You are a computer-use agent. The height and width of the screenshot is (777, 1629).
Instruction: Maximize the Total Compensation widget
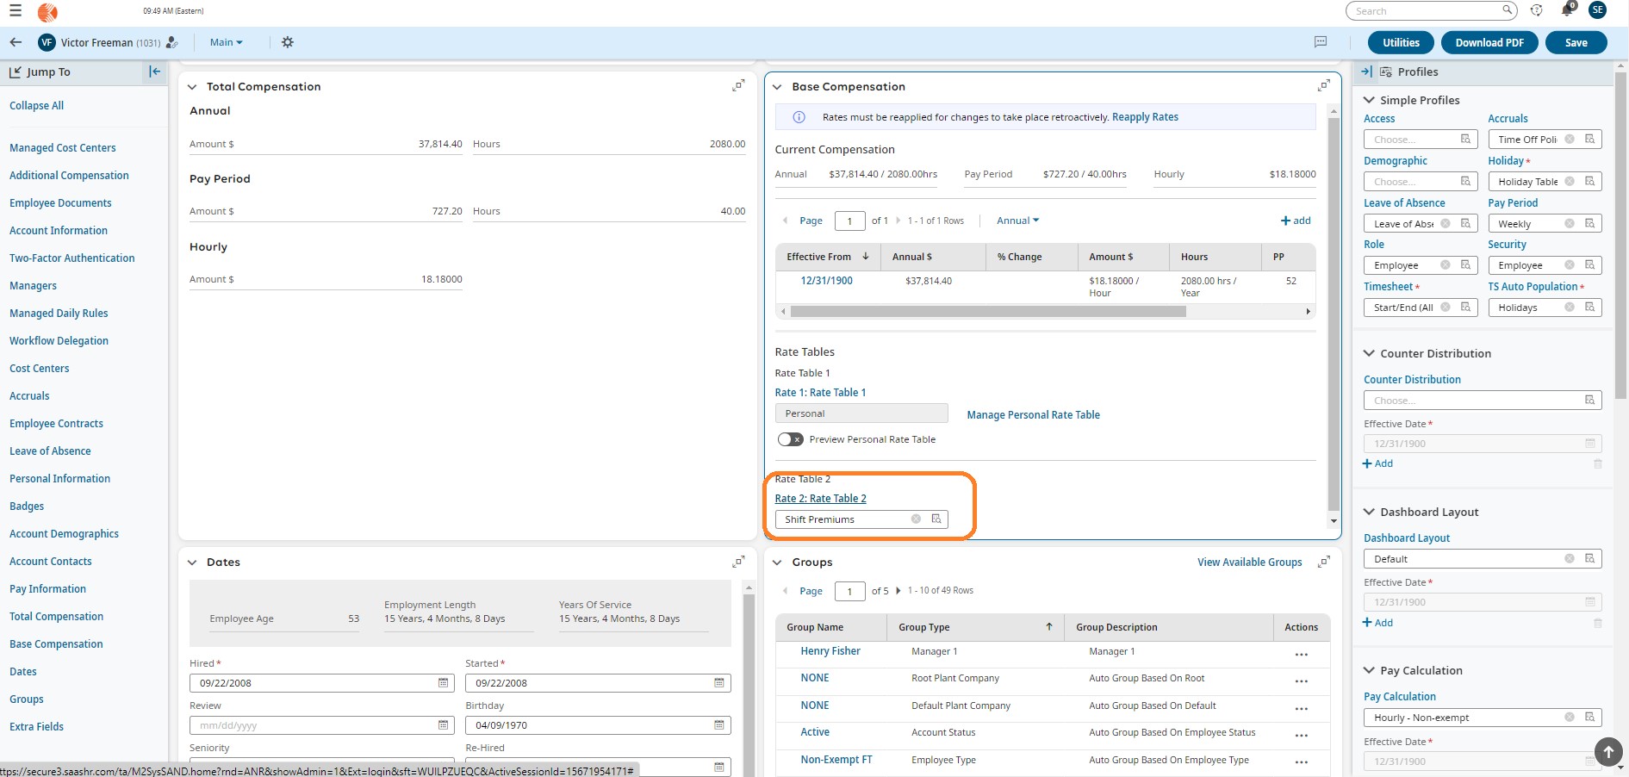click(x=738, y=86)
